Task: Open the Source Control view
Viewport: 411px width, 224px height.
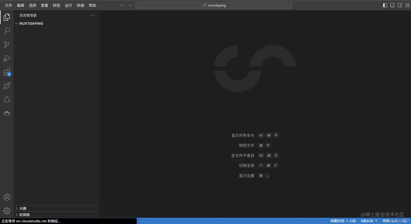Action: (x=7, y=44)
